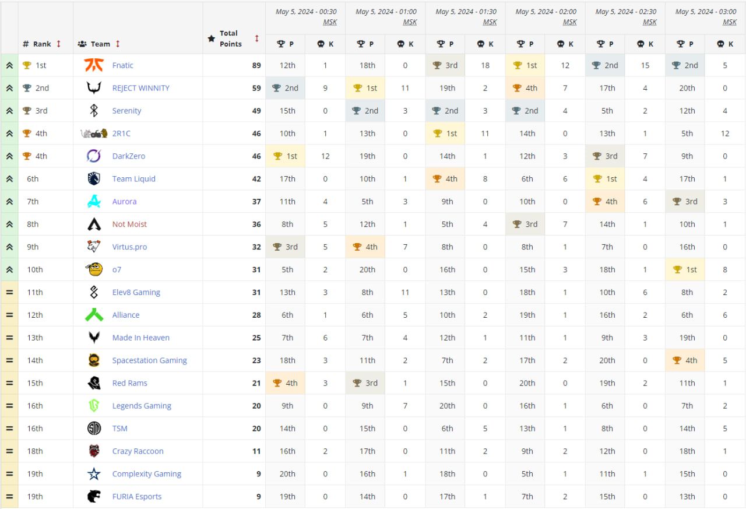Image resolution: width=746 pixels, height=509 pixels.
Task: Click DarkZero's 1st placement cell
Action: pos(286,156)
